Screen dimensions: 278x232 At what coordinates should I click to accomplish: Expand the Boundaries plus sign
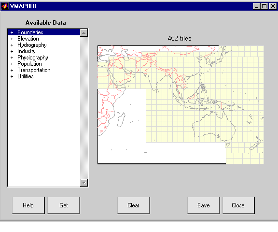click(12, 32)
